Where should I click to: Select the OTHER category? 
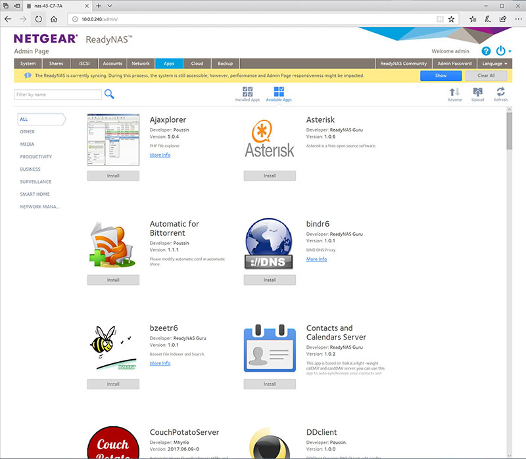pos(27,132)
